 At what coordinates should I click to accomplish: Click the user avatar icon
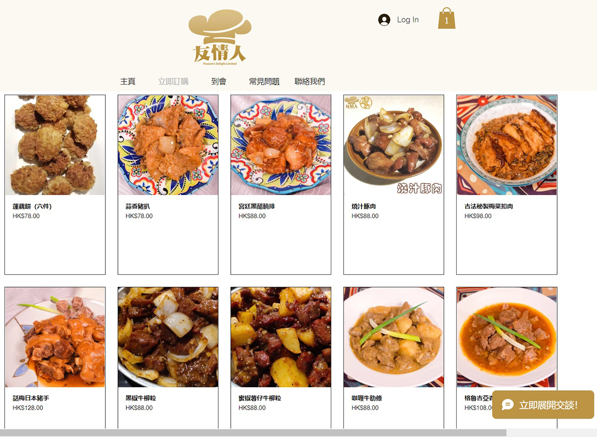point(384,20)
